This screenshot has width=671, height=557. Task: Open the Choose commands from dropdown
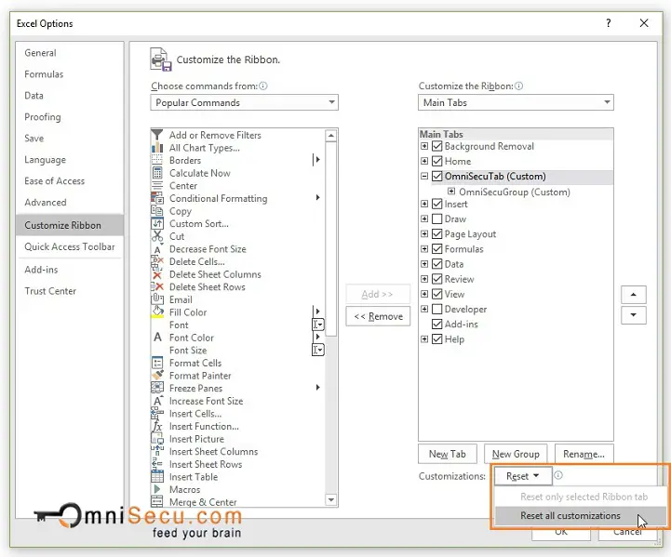pyautogui.click(x=245, y=102)
